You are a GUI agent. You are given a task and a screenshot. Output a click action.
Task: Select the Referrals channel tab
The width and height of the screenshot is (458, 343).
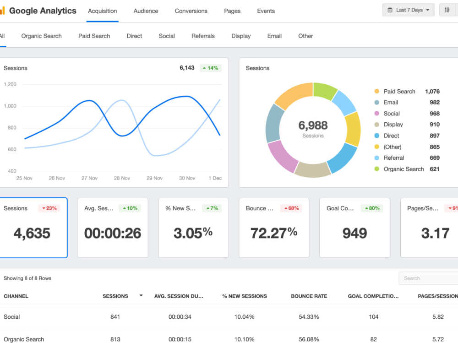pos(203,36)
